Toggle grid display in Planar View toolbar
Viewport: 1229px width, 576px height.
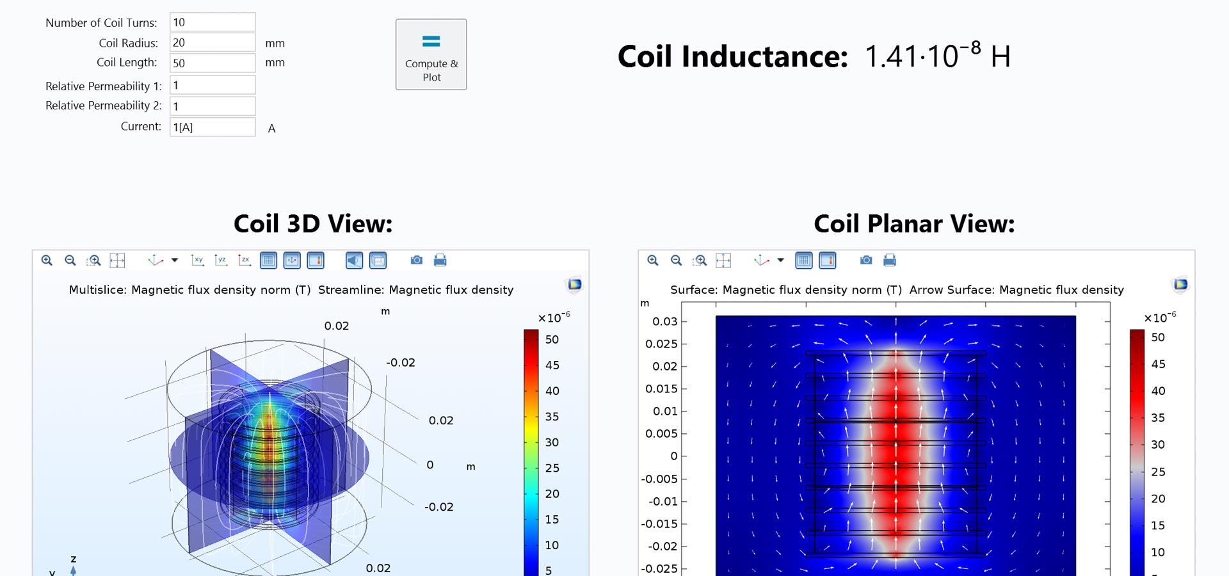[804, 260]
